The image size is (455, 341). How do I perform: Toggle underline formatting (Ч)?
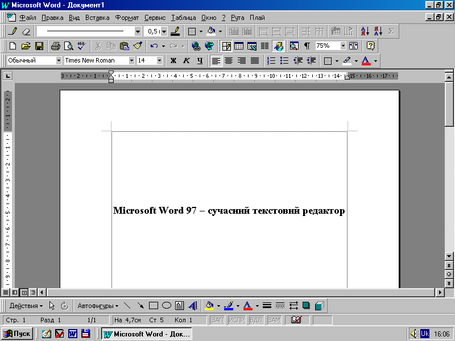point(200,61)
